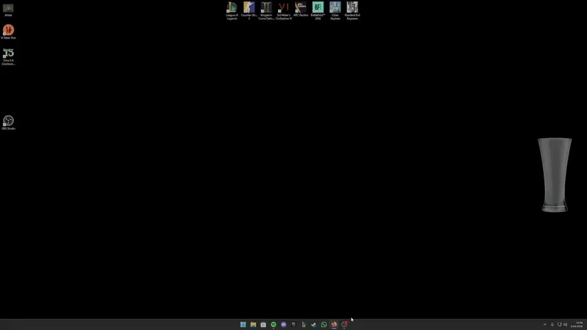
Task: Select the It Takes Two desktop icon
Action: pos(8,32)
